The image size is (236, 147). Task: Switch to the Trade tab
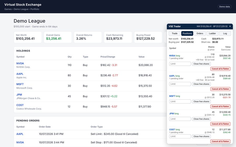tap(175, 33)
